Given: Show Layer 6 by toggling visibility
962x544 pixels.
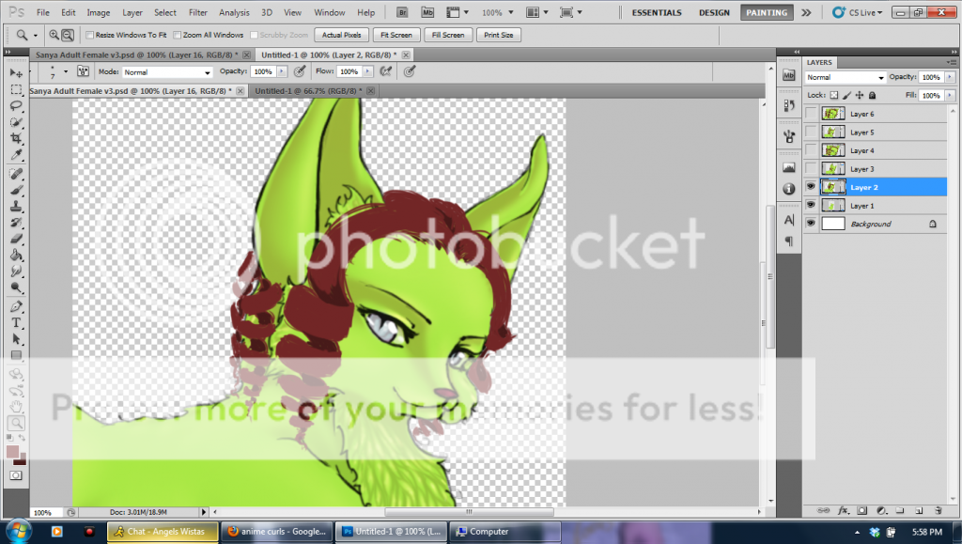Looking at the screenshot, I should pos(811,114).
